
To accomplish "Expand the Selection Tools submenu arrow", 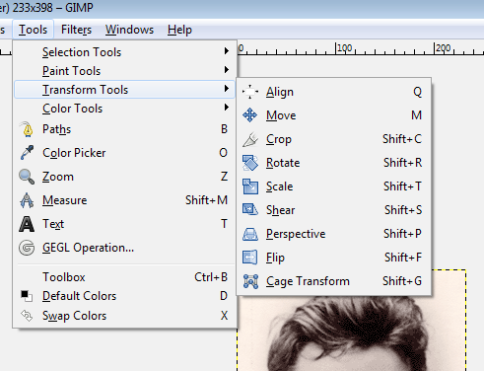I will 227,51.
